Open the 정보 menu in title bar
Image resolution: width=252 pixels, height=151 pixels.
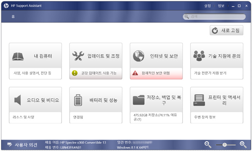221,6
